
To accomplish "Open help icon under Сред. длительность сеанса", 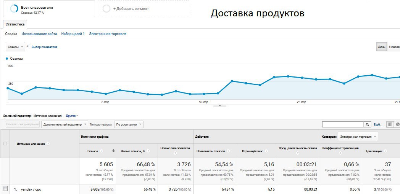I will [x=297, y=153].
